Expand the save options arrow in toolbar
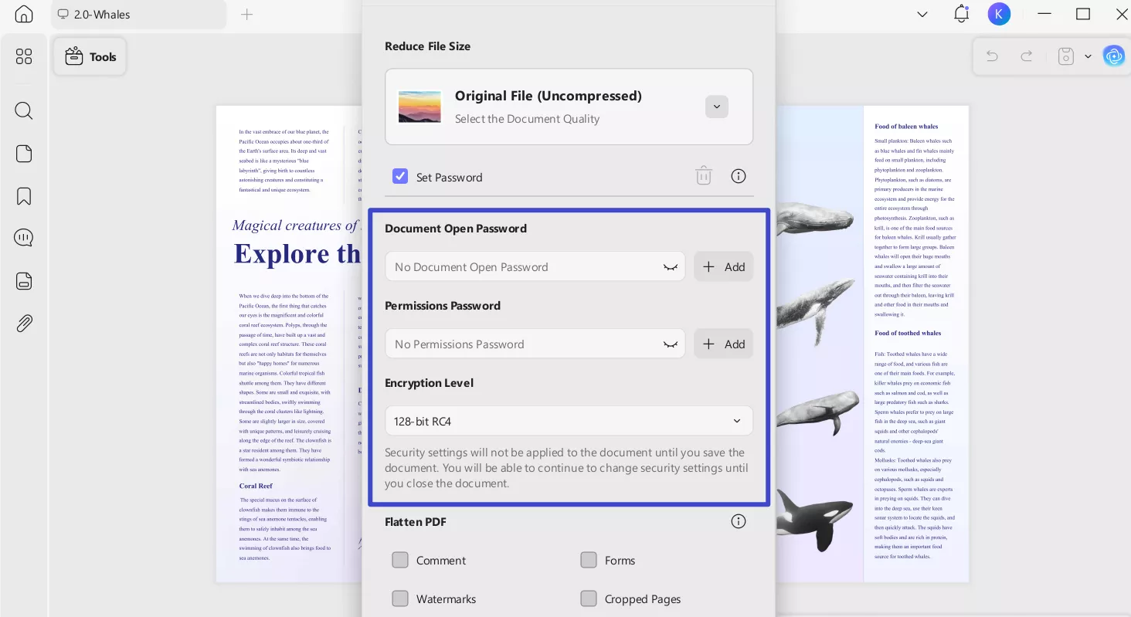Image resolution: width=1131 pixels, height=617 pixels. [1088, 56]
